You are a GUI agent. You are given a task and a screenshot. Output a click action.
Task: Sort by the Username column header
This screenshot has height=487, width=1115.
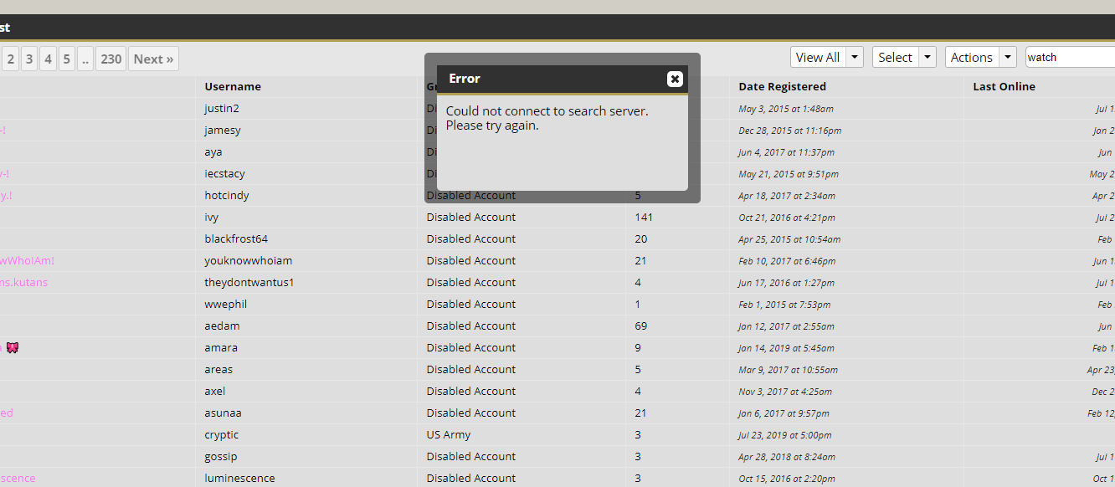click(x=233, y=86)
